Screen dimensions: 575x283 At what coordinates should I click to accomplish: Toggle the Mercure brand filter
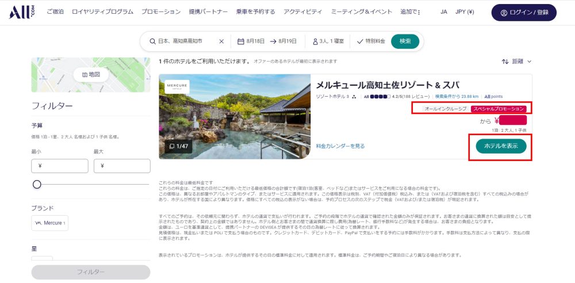50,223
